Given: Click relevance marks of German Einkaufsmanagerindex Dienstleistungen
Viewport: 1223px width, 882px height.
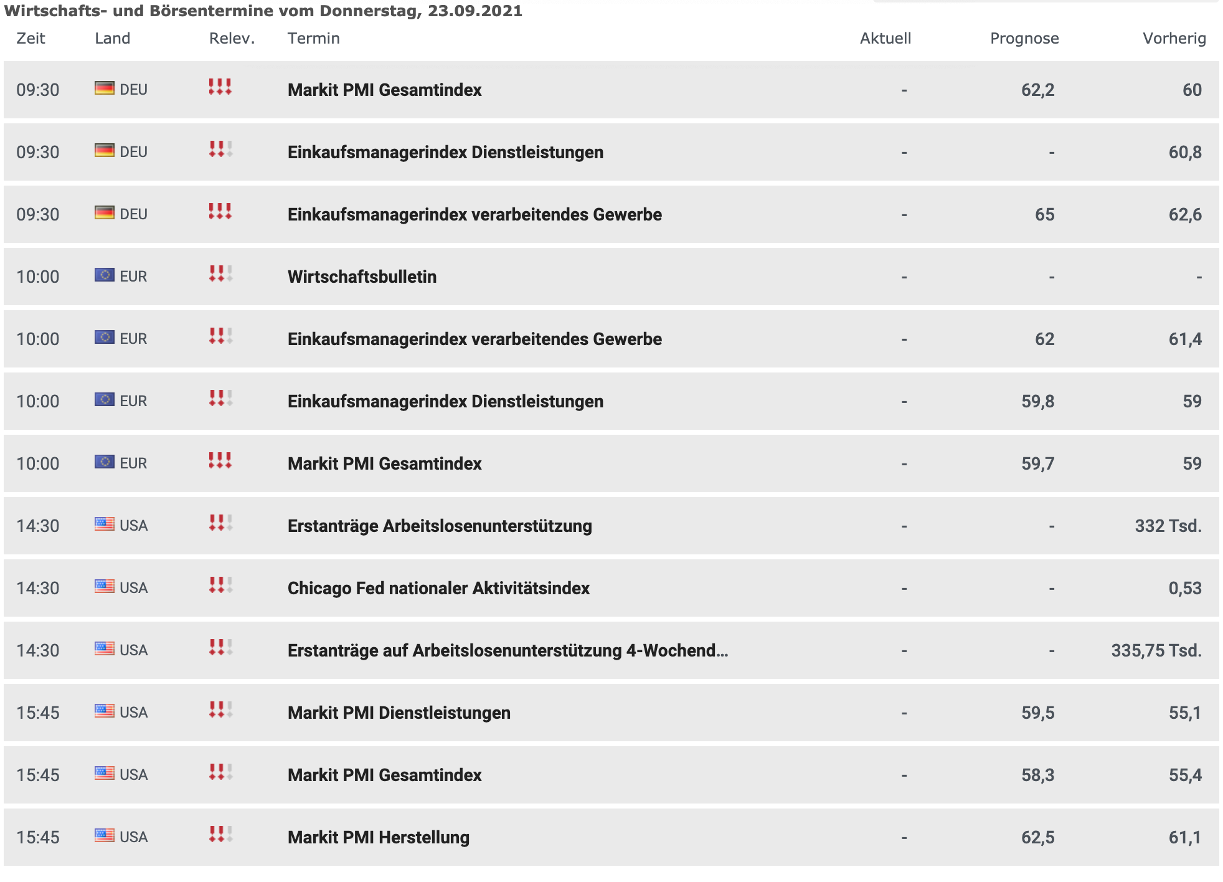Looking at the screenshot, I should 220,149.
